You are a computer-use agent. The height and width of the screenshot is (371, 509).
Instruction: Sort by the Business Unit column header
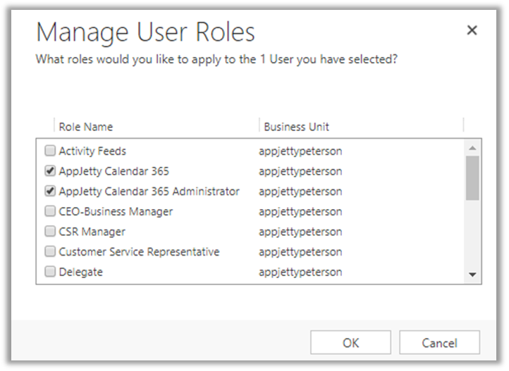(x=296, y=127)
